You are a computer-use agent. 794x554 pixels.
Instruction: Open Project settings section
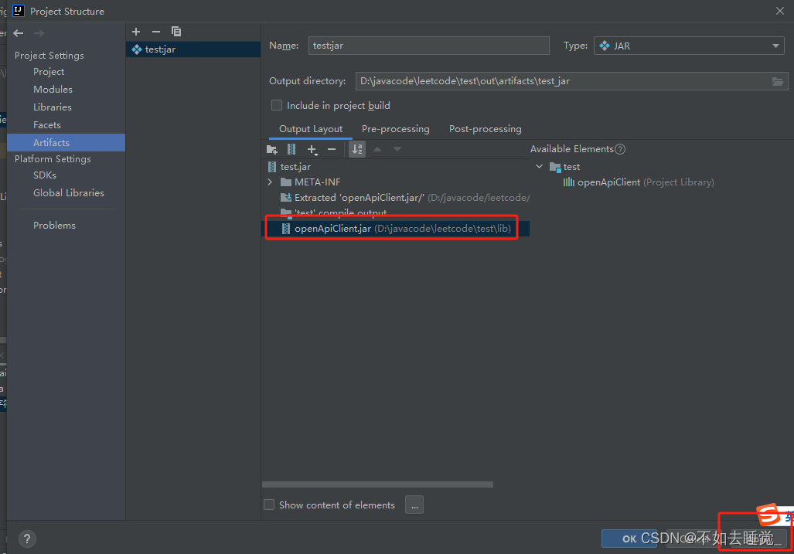(49, 72)
